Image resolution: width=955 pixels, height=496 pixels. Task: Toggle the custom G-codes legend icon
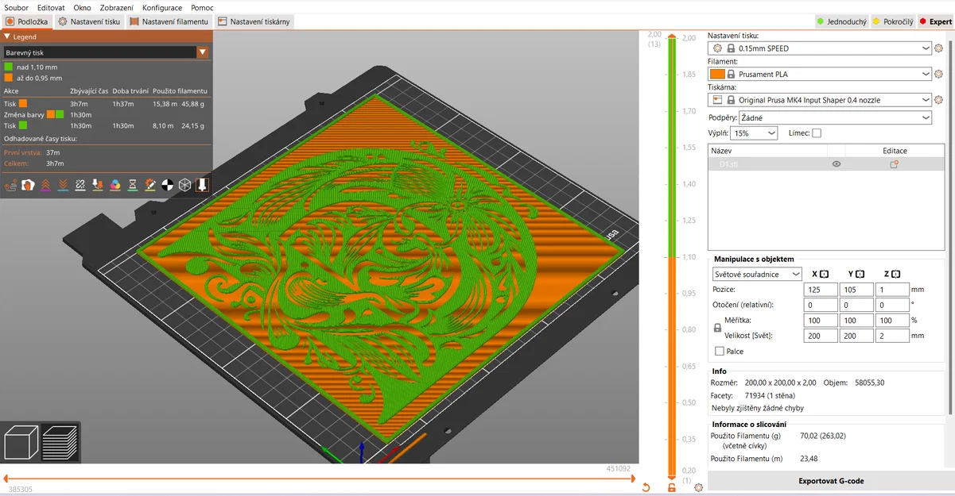[x=150, y=185]
